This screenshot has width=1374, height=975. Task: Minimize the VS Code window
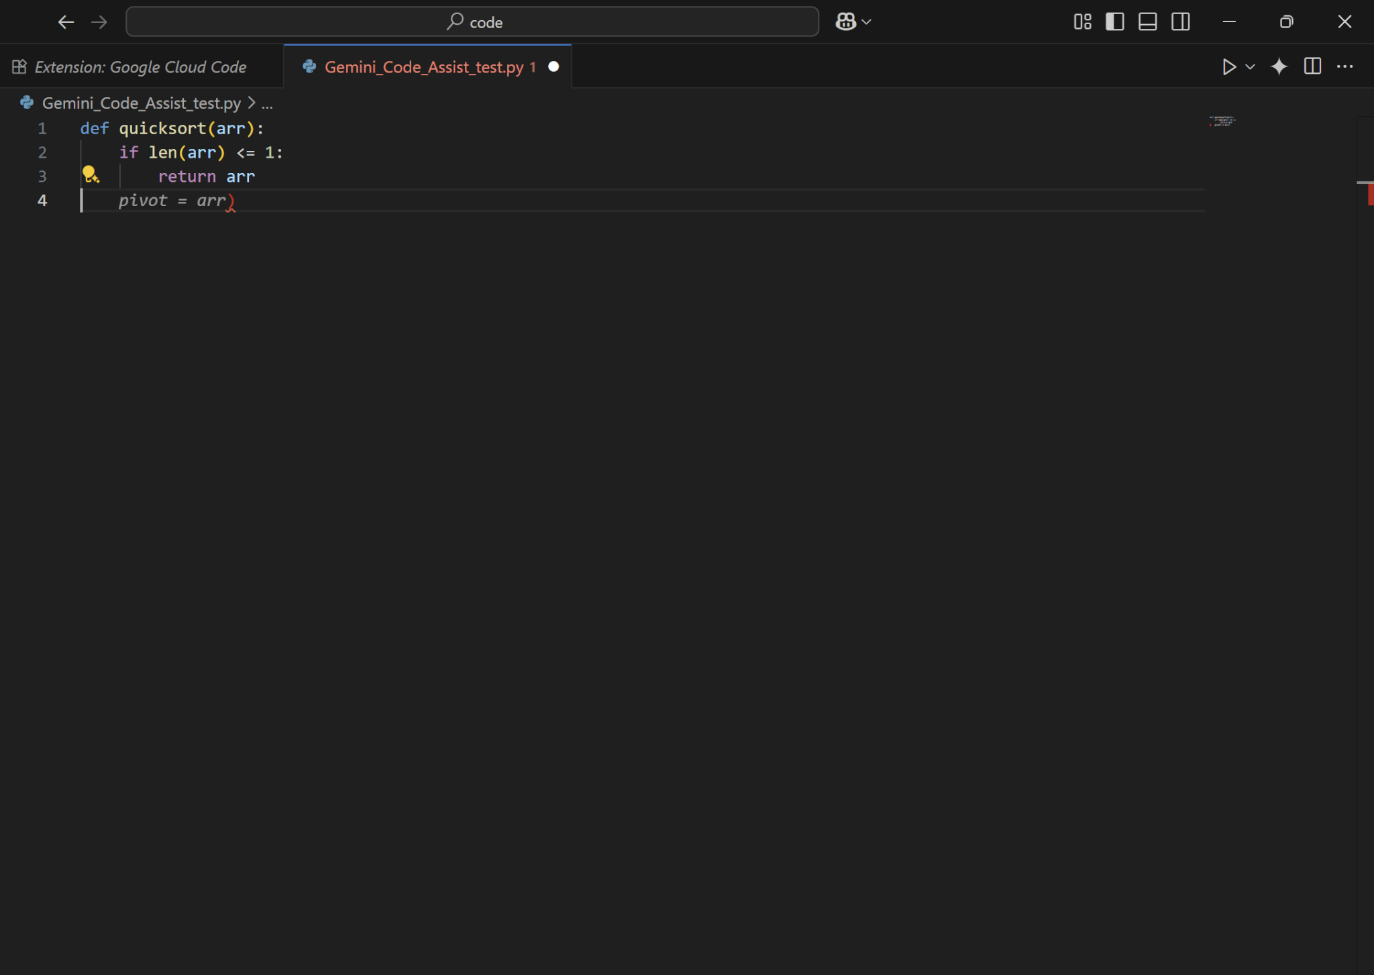1229,22
